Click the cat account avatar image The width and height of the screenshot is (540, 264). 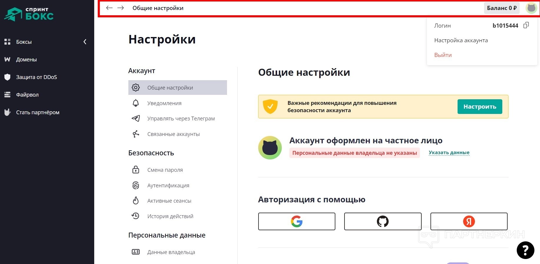270,148
